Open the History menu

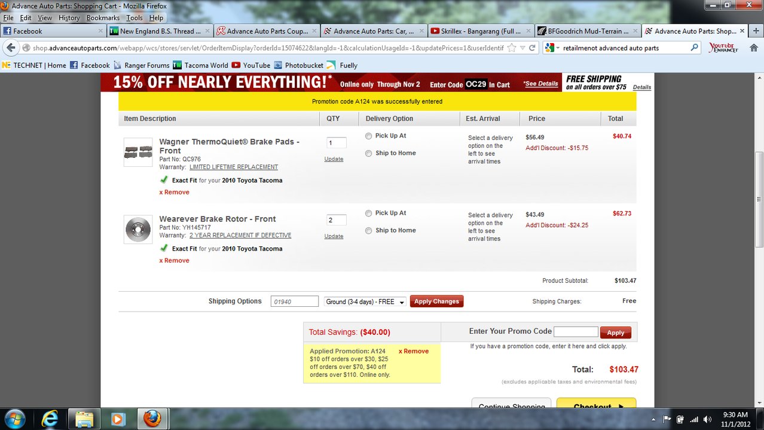point(69,18)
